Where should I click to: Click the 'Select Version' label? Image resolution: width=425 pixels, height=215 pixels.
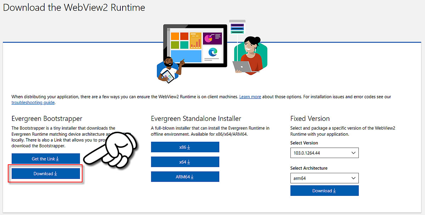(x=304, y=143)
